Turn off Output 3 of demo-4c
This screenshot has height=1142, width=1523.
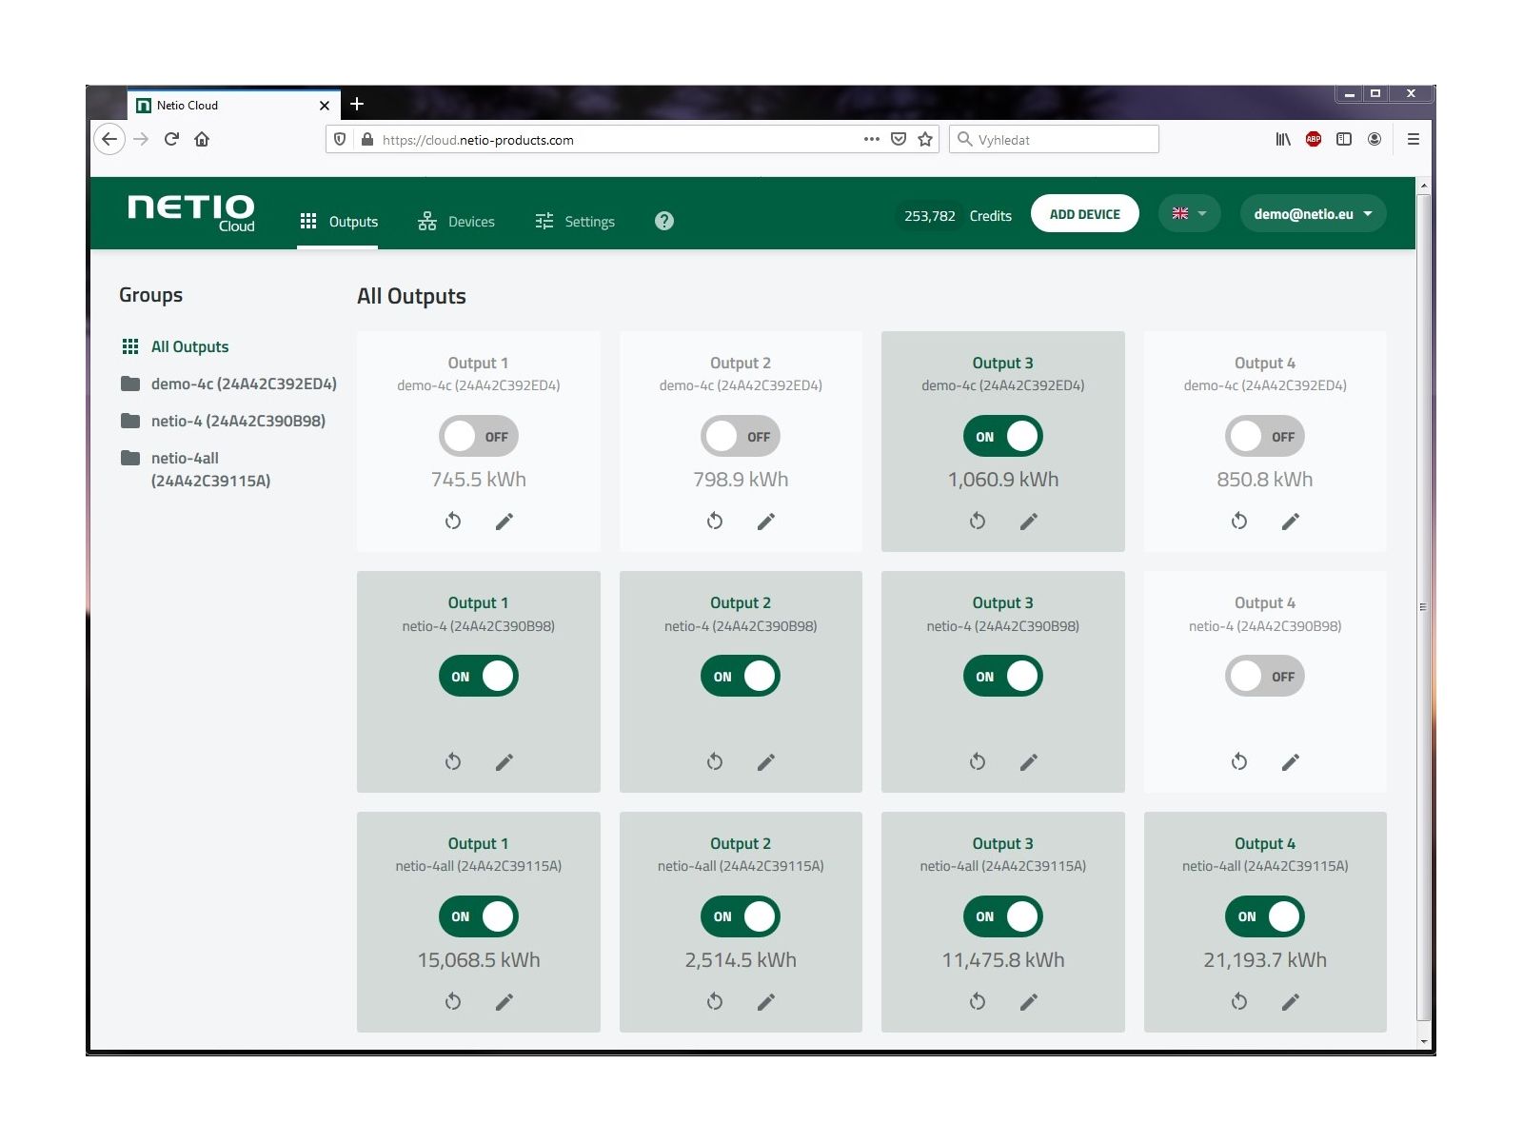pyautogui.click(x=1003, y=436)
